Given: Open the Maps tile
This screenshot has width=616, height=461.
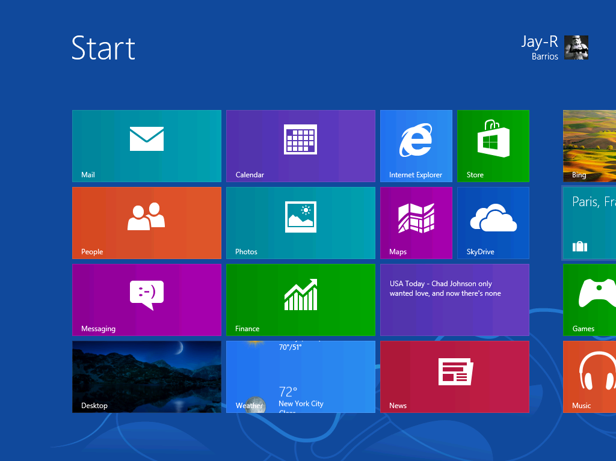Looking at the screenshot, I should point(416,222).
